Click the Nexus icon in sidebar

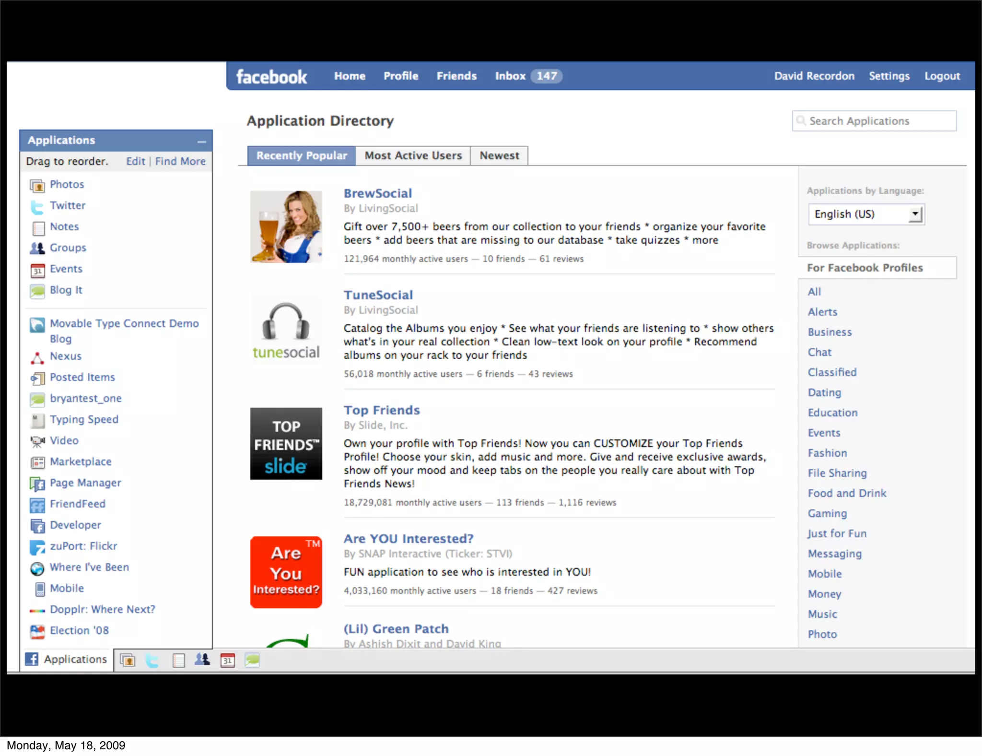pyautogui.click(x=37, y=357)
